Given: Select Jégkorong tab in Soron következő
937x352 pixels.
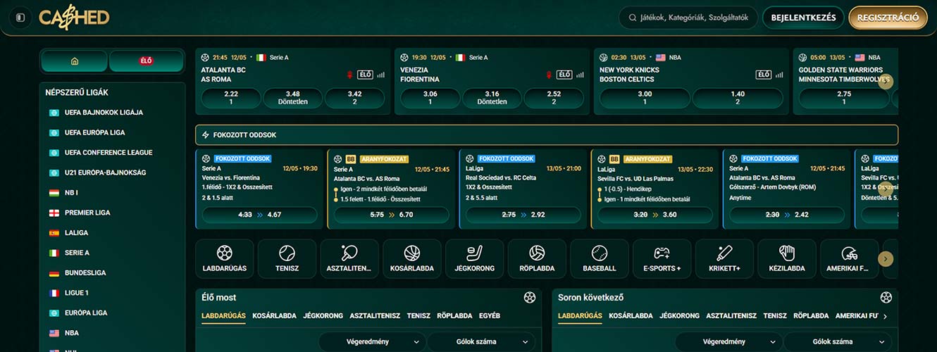Looking at the screenshot, I should click(679, 316).
